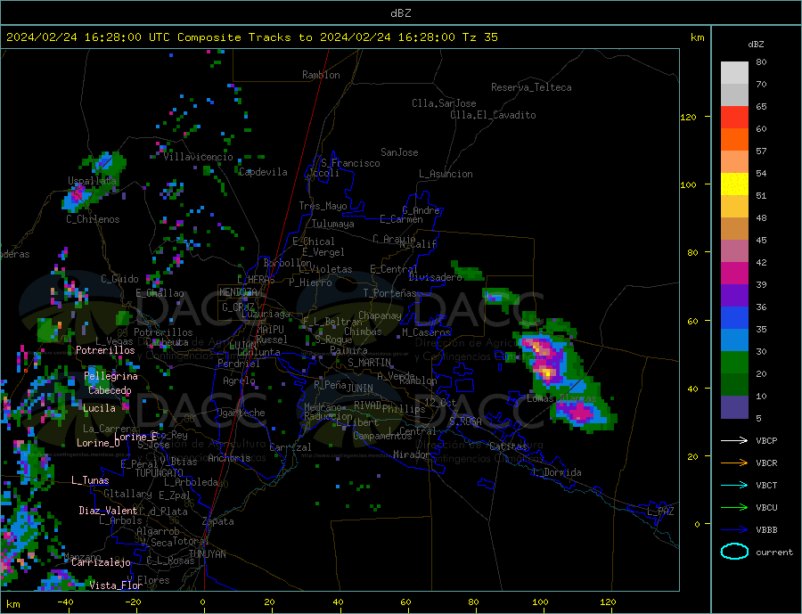Click the Mirador label
Image resolution: width=802 pixels, height=614 pixels.
(x=412, y=454)
